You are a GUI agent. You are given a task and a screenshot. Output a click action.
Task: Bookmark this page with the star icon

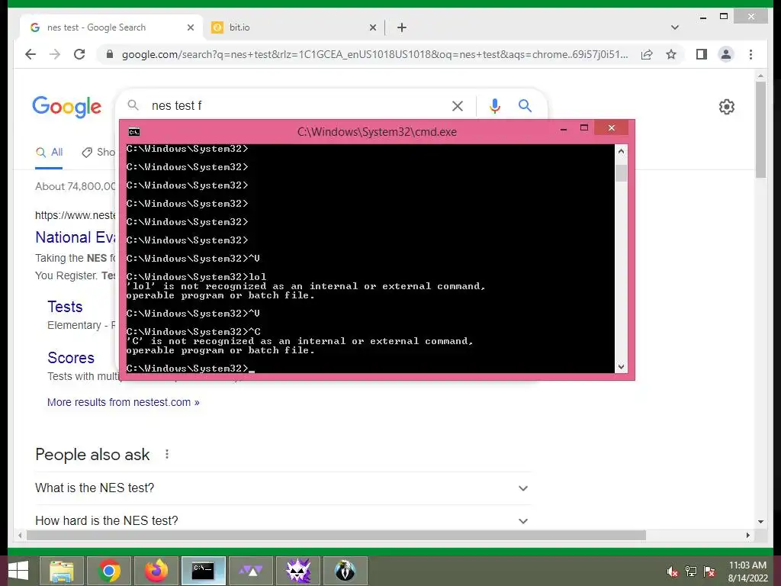coord(671,54)
